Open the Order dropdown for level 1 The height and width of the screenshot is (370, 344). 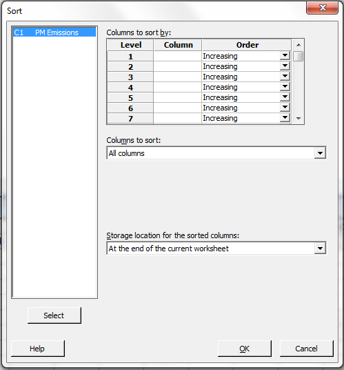(x=285, y=56)
